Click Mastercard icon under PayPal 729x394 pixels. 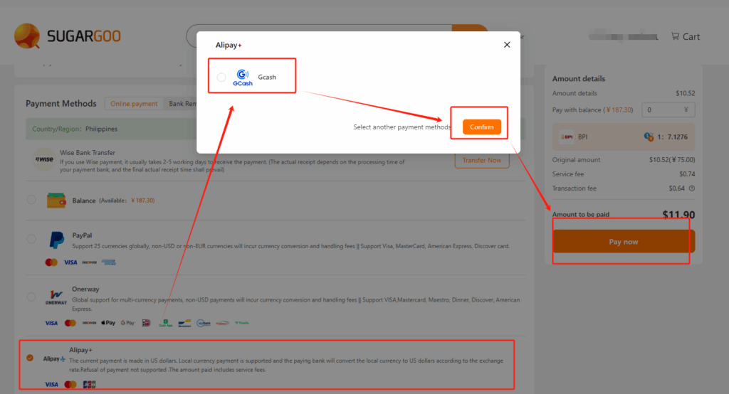pos(51,262)
